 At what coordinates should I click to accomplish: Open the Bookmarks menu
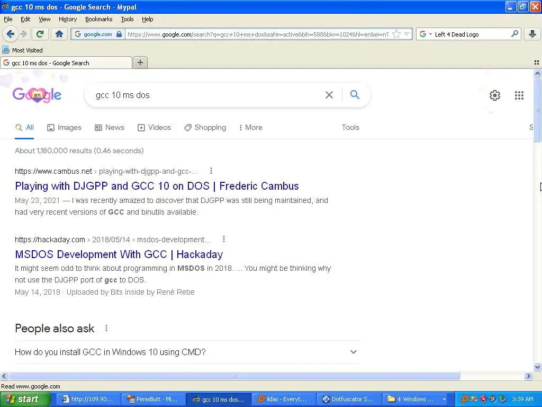pyautogui.click(x=99, y=19)
